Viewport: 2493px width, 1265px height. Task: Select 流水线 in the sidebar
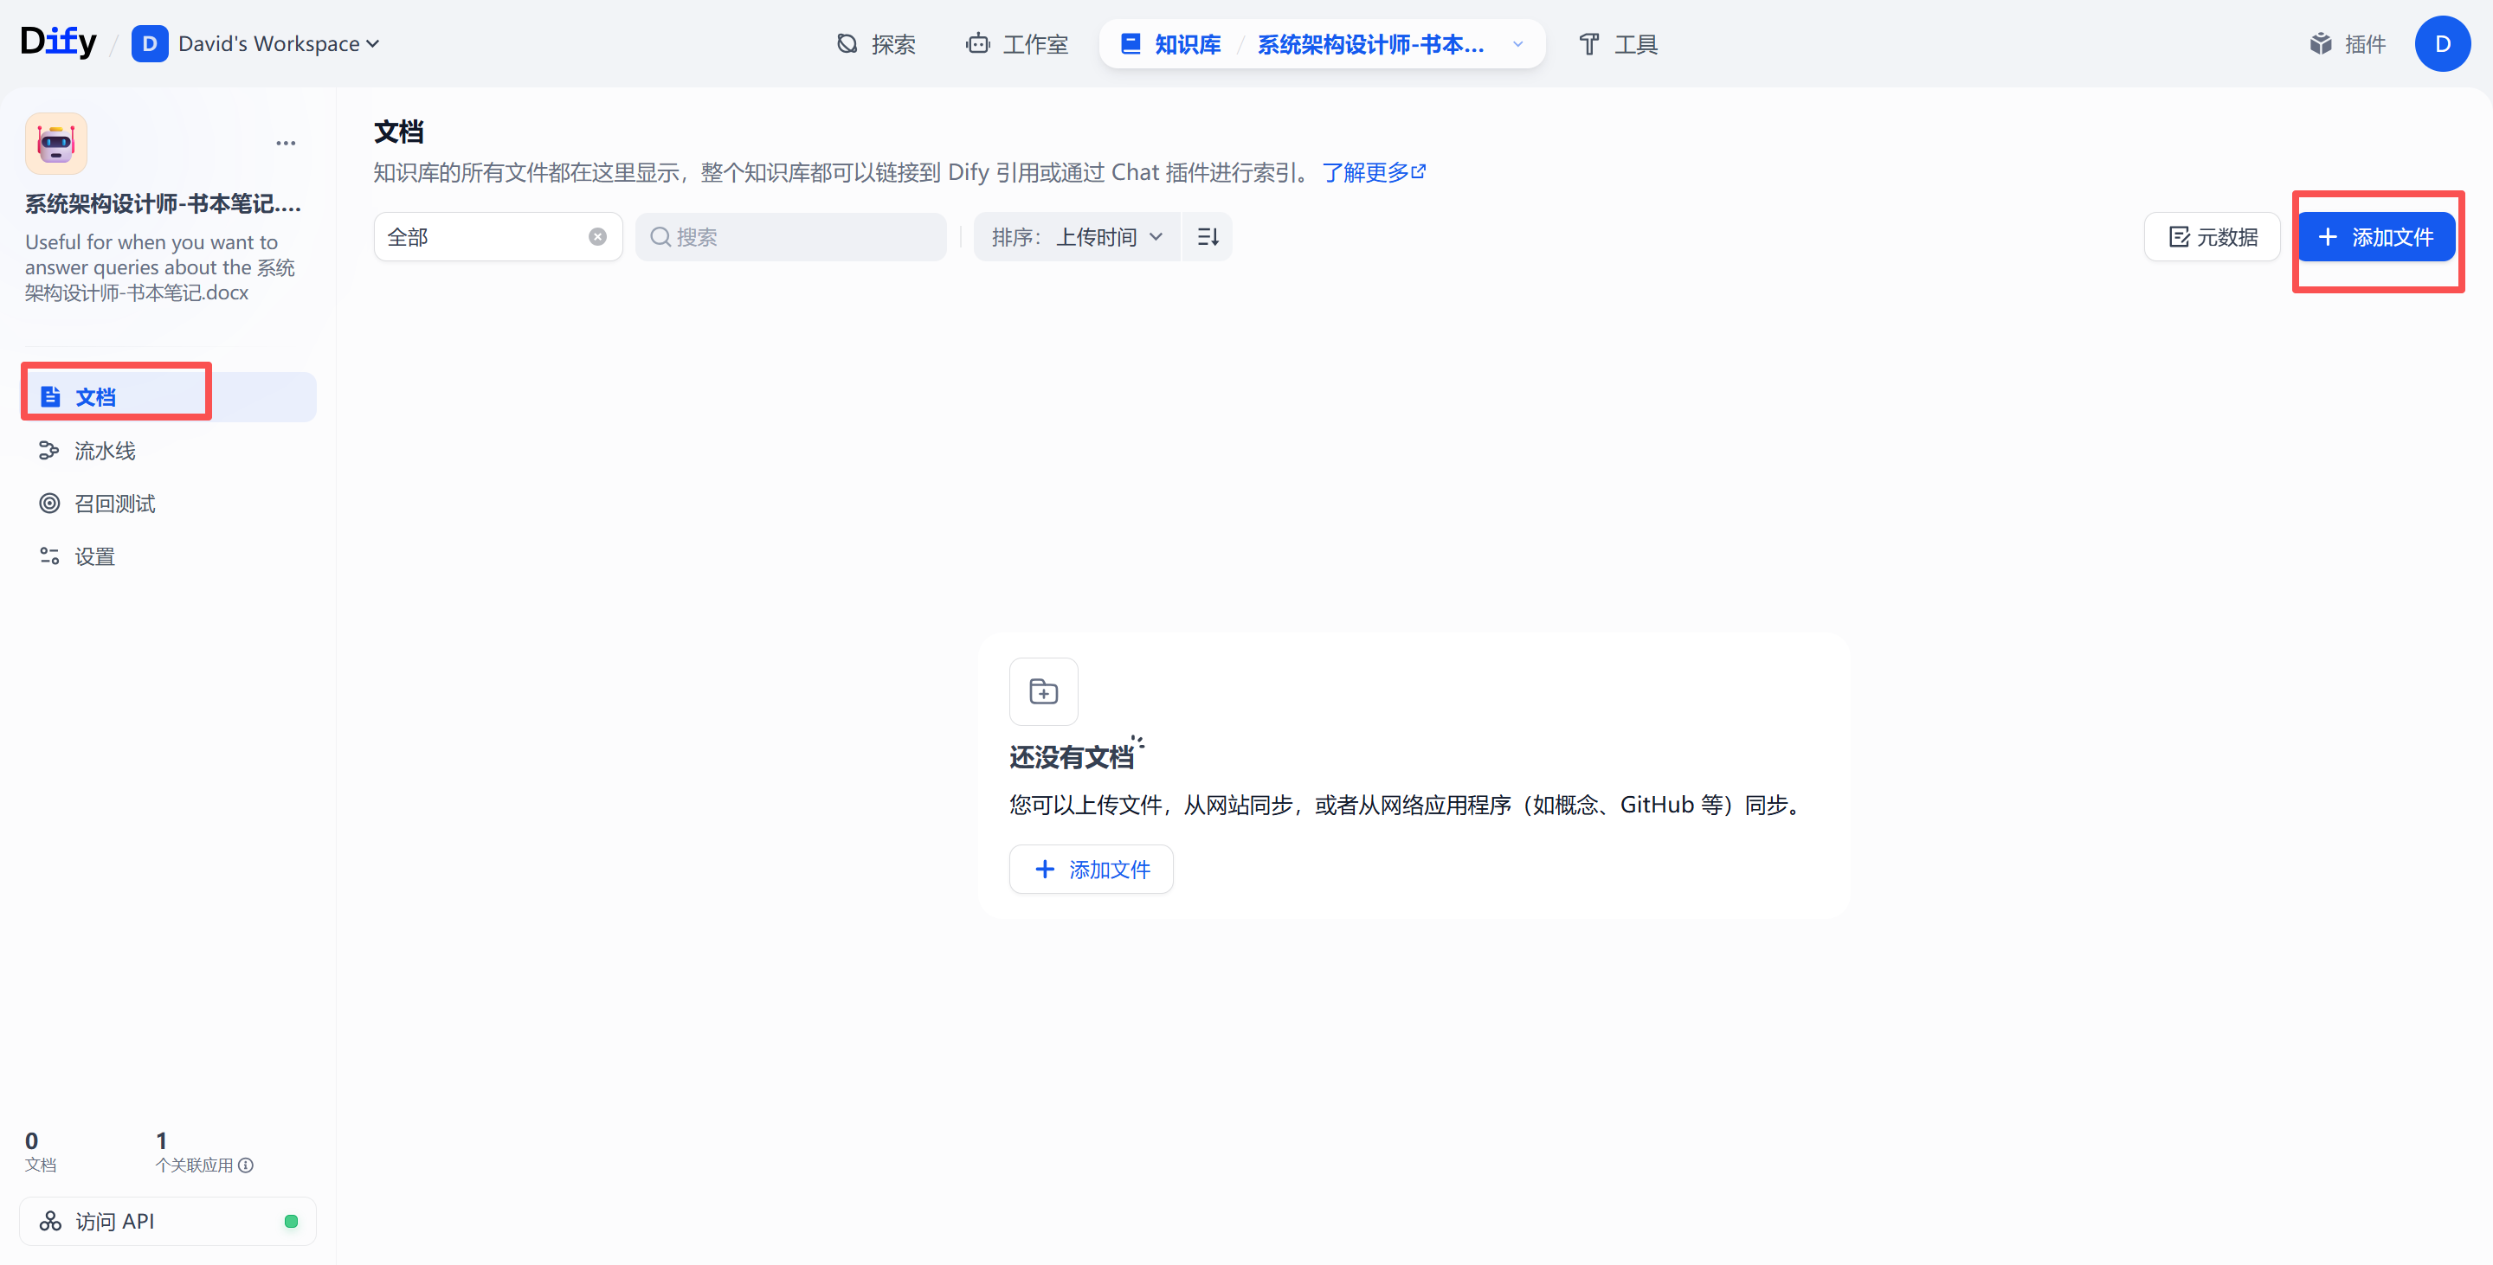pyautogui.click(x=105, y=451)
